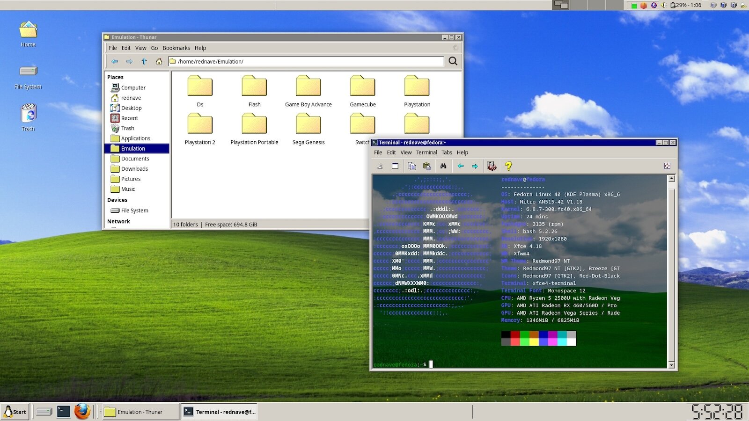
Task: Click the Paste icon in Terminal toolbar
Action: [x=426, y=166]
